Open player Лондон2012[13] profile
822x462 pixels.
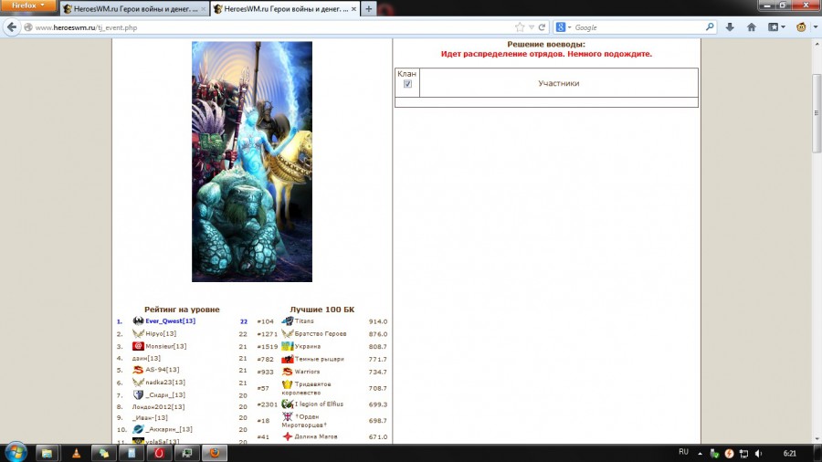click(x=158, y=407)
